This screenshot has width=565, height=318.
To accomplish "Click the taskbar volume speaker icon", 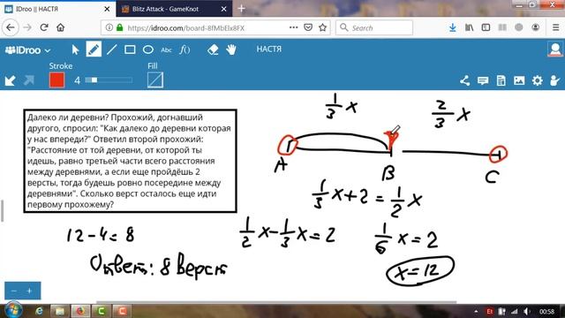I will click(x=527, y=311).
